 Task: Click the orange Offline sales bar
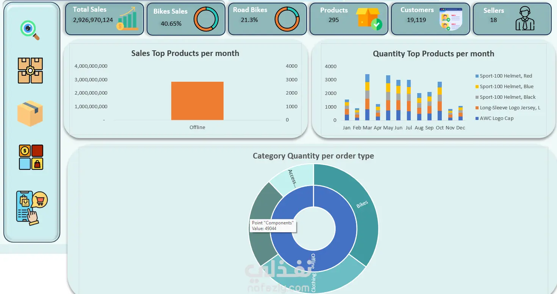tap(197, 101)
